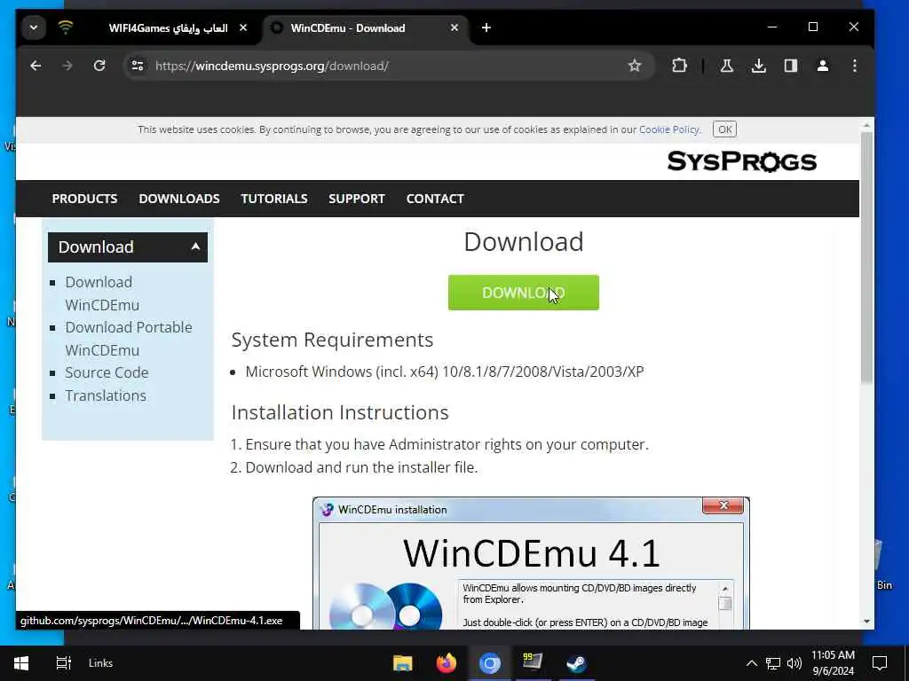The height and width of the screenshot is (681, 909).
Task: Click the WinCDEmu installation screenshot image
Action: coord(531,563)
